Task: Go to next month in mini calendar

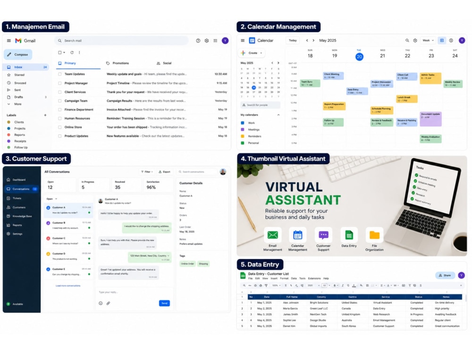Action: pyautogui.click(x=278, y=63)
